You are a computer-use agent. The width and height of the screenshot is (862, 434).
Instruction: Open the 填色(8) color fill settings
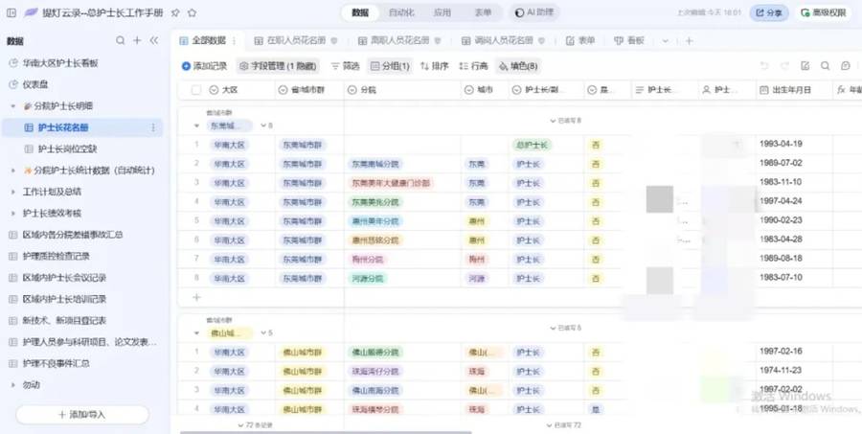coord(518,66)
